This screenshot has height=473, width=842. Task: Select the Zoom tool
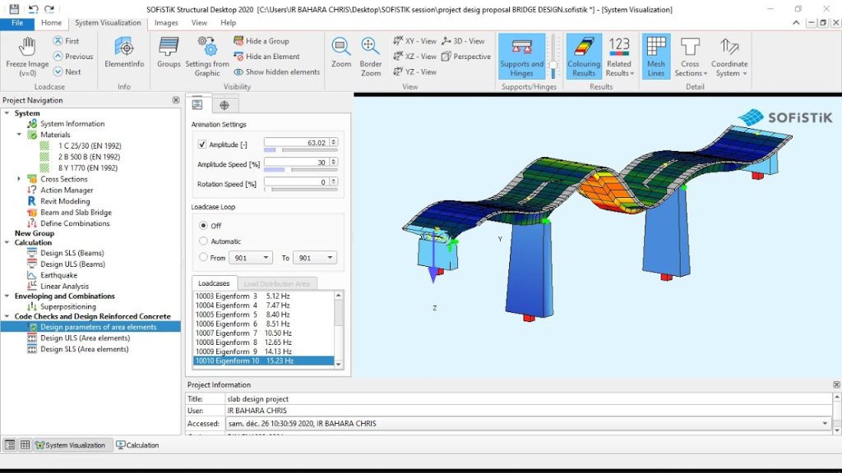pyautogui.click(x=341, y=53)
